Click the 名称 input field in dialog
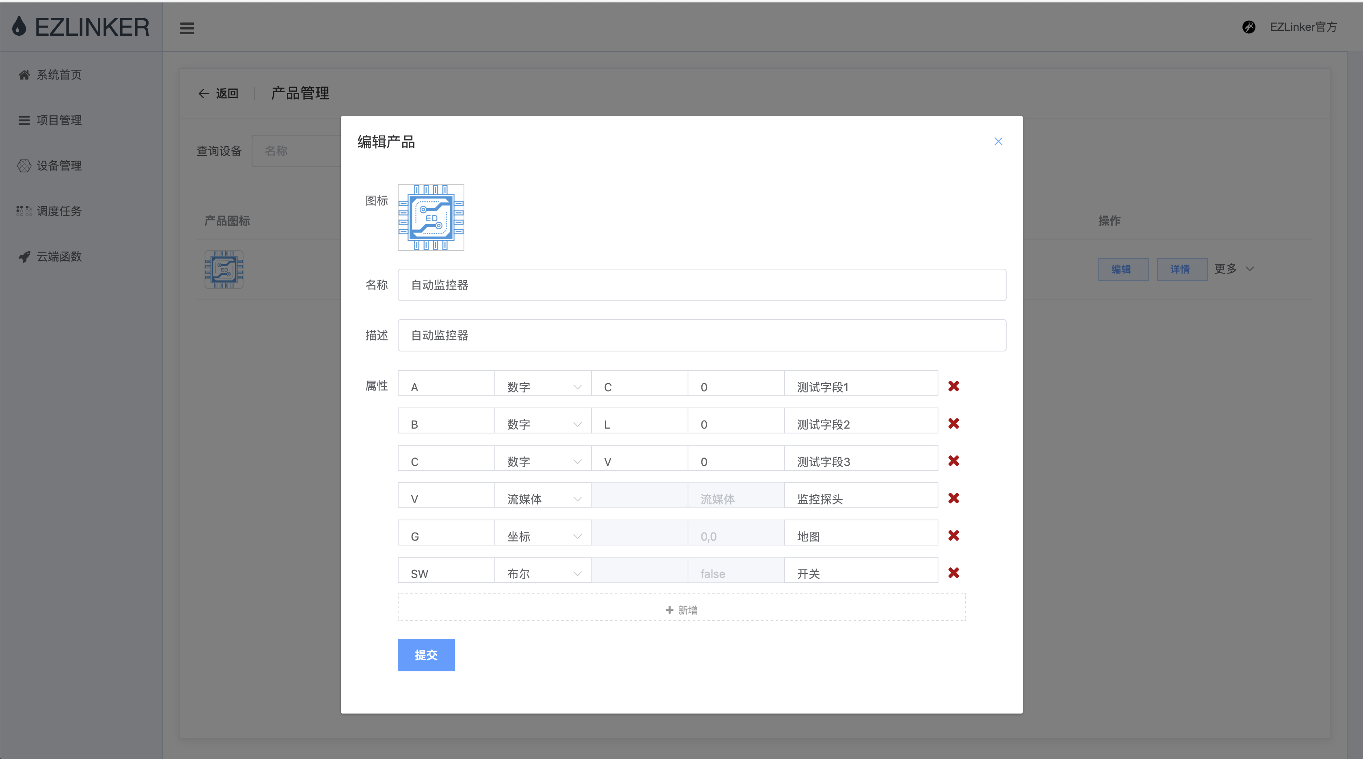Screen dimensions: 1363x759 (x=702, y=285)
